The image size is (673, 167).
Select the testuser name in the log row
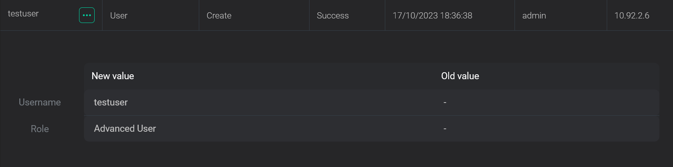tap(23, 14)
